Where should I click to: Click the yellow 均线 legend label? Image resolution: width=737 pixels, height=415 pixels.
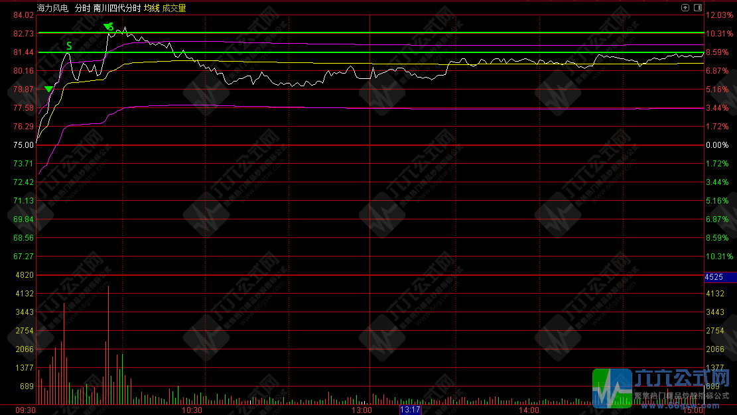[x=151, y=8]
